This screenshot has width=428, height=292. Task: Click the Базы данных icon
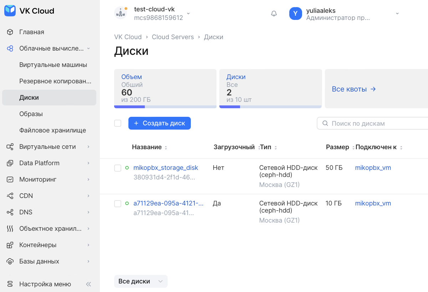(10, 261)
